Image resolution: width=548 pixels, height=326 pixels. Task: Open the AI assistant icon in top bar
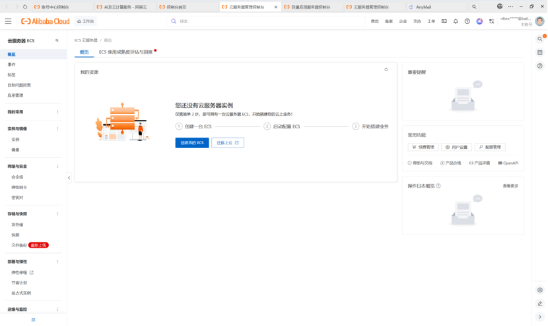479,21
